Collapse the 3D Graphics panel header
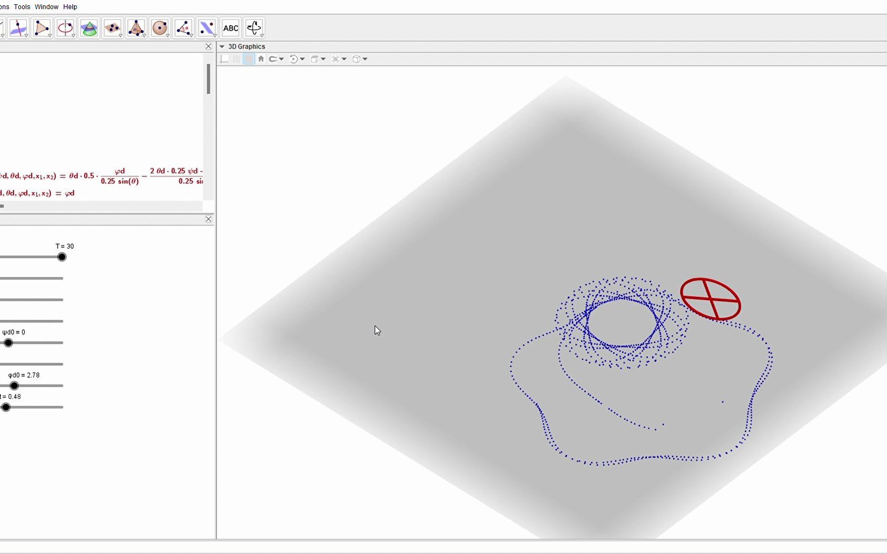Screen dimensions: 887x554 coord(222,47)
